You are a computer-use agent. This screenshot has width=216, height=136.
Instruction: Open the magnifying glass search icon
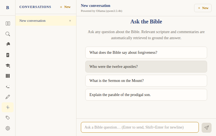(x=8, y=34)
